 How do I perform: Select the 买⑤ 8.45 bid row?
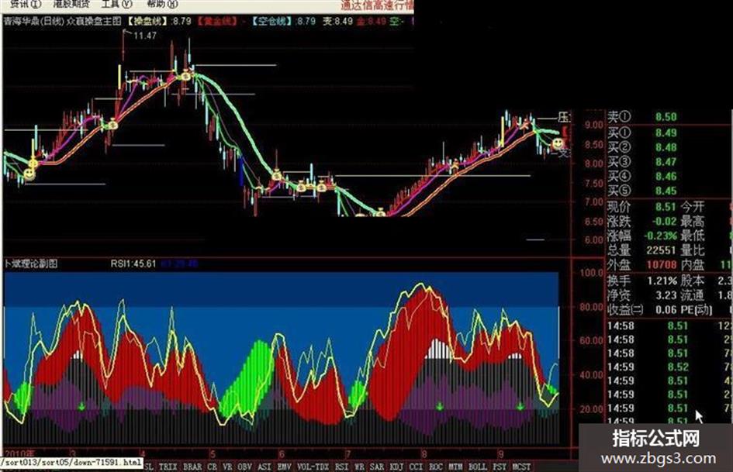click(x=641, y=191)
